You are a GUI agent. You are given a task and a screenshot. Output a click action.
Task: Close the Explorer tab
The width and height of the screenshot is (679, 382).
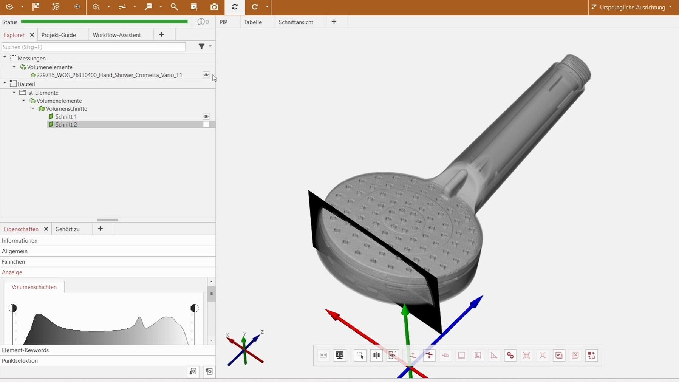[x=32, y=35]
